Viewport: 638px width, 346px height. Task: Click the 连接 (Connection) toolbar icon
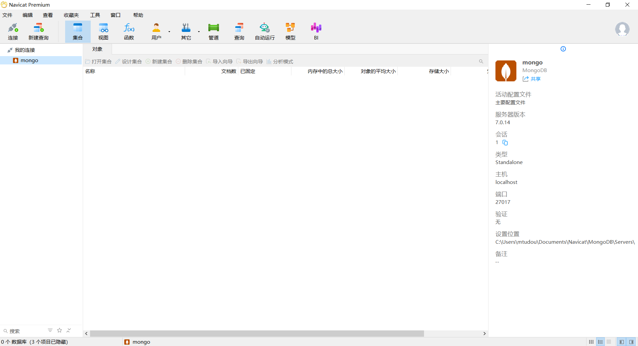(x=13, y=32)
